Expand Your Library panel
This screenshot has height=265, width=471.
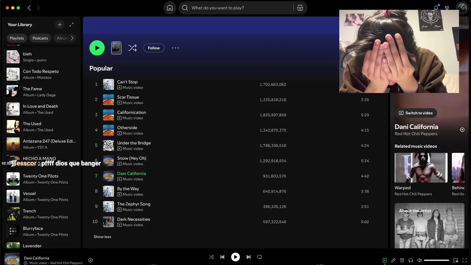click(72, 25)
